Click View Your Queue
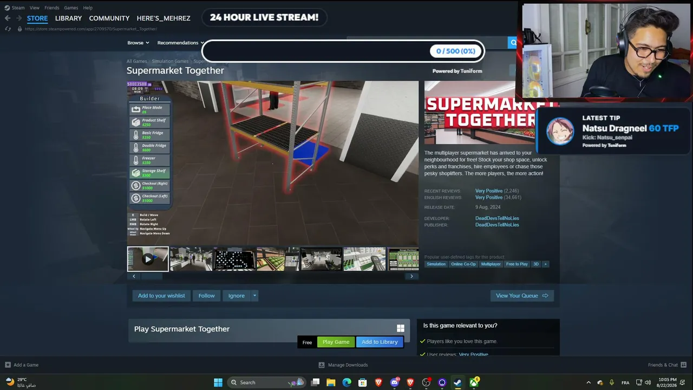Screen dimensions: 693x390 (522, 296)
